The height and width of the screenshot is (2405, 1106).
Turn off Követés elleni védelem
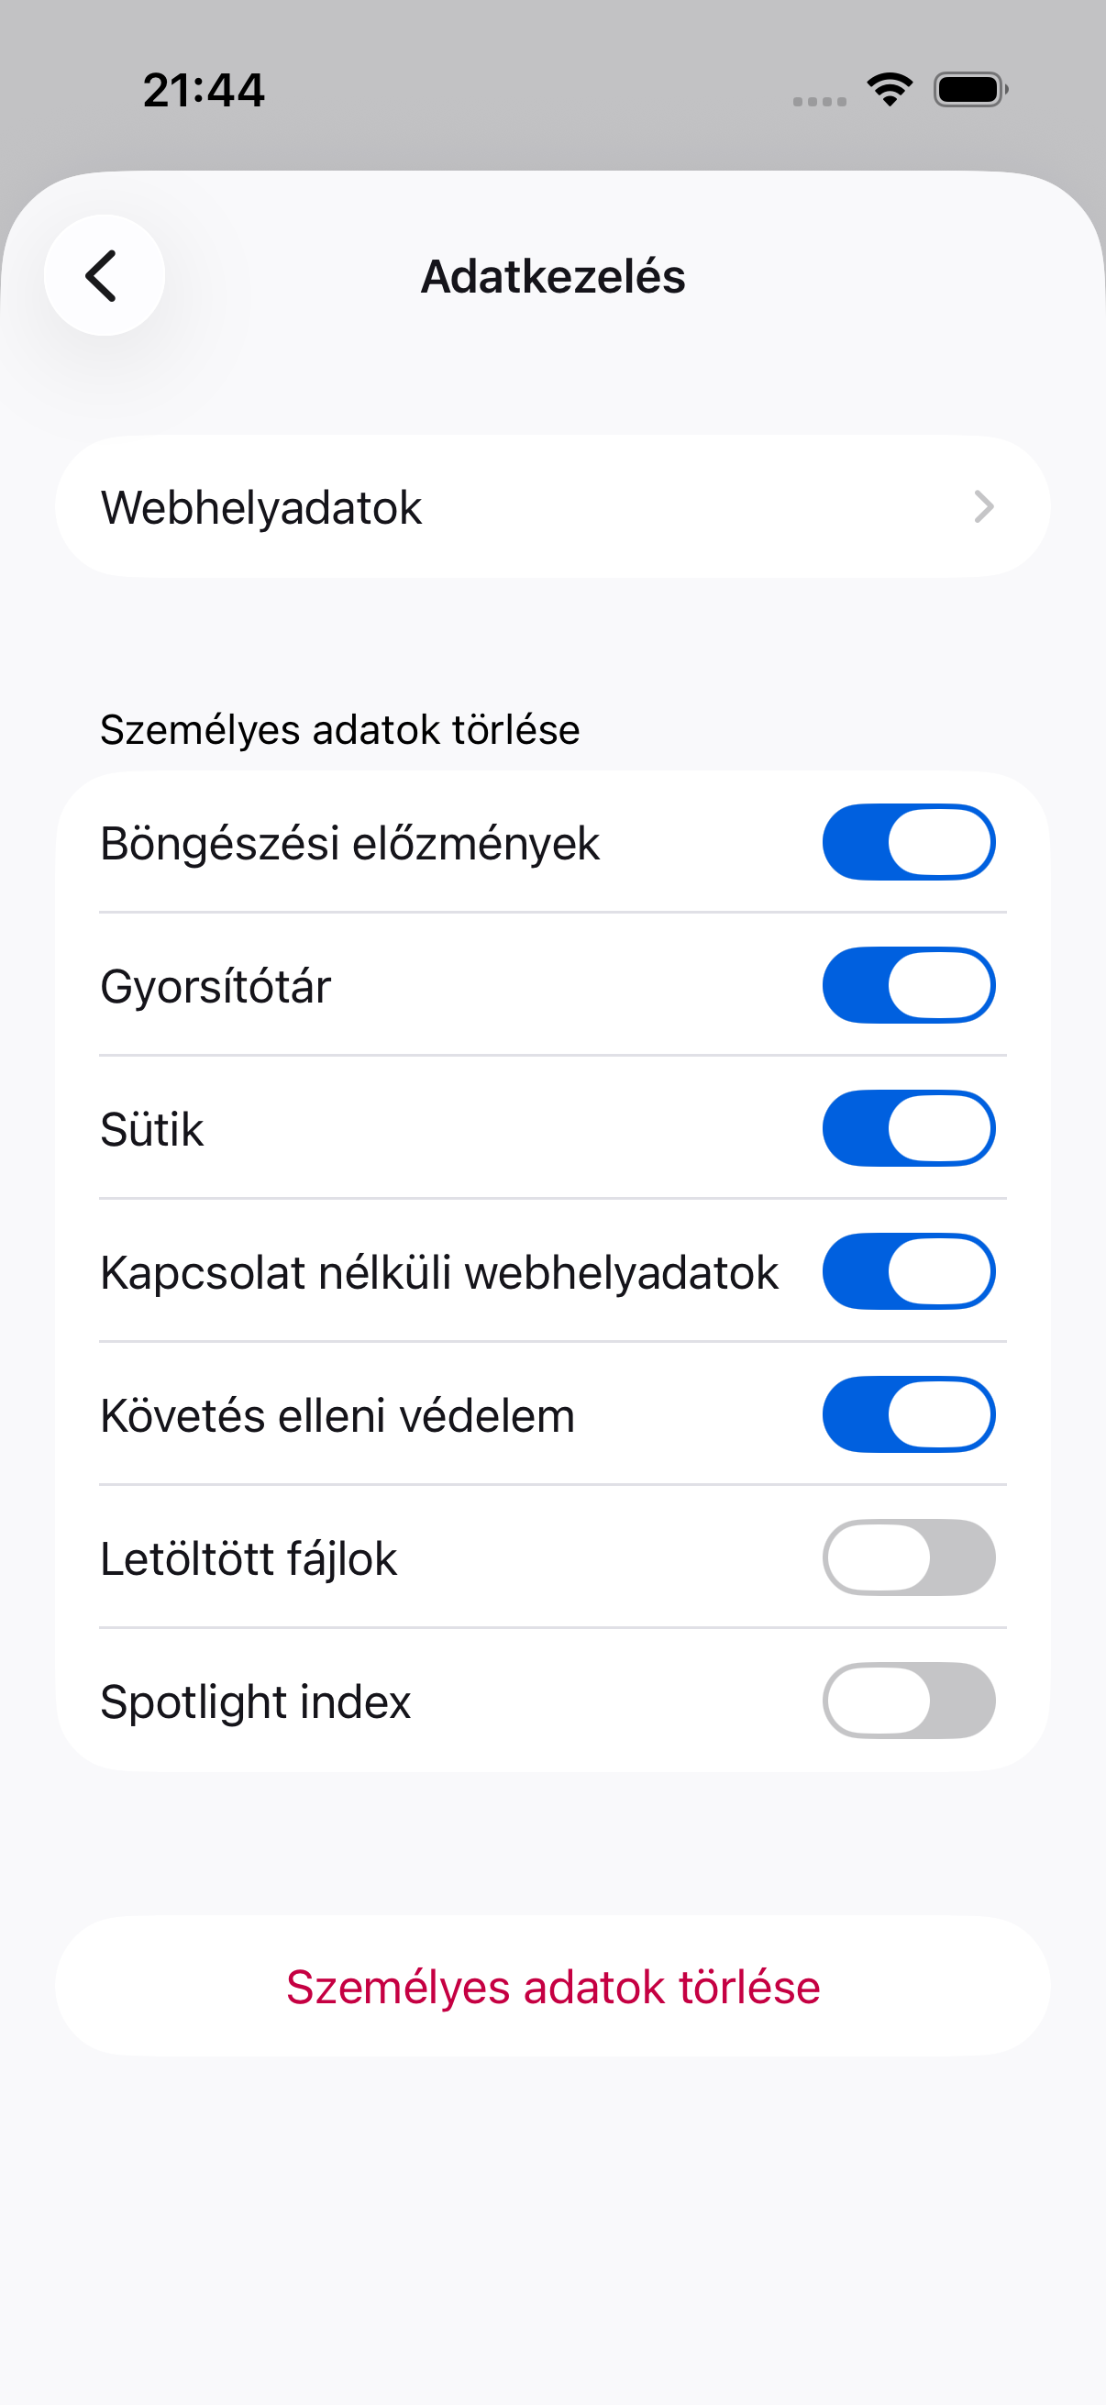pyautogui.click(x=908, y=1413)
